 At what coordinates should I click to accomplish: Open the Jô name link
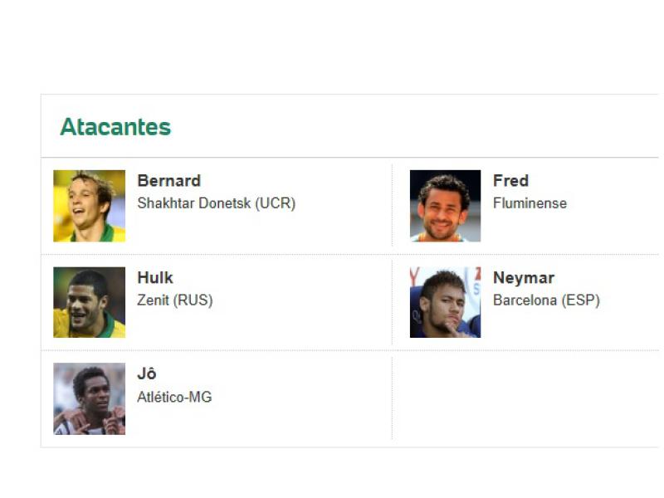(146, 374)
